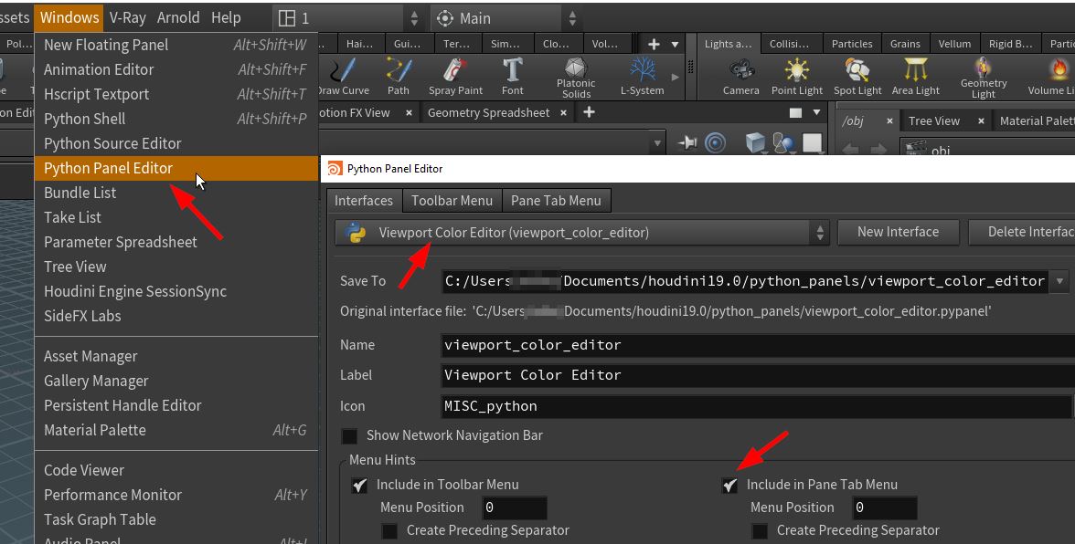The width and height of the screenshot is (1075, 544).
Task: Open the V-Ray menu
Action: (128, 17)
